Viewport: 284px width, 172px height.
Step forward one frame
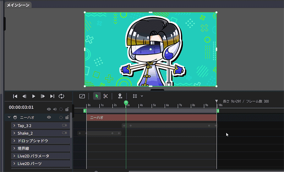click(43, 96)
